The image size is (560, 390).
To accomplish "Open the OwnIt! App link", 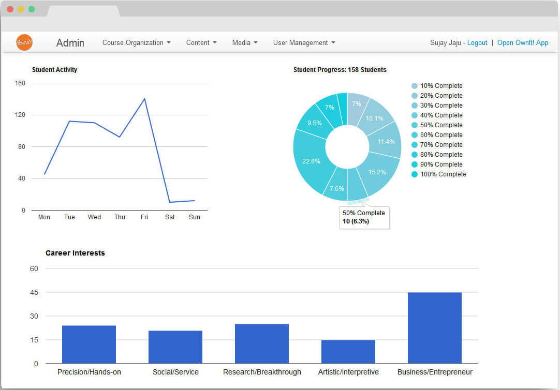I will (523, 43).
